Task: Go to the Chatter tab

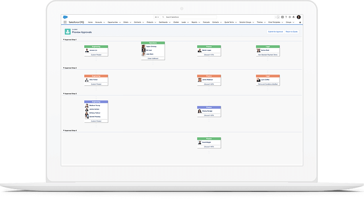Action: [176, 22]
